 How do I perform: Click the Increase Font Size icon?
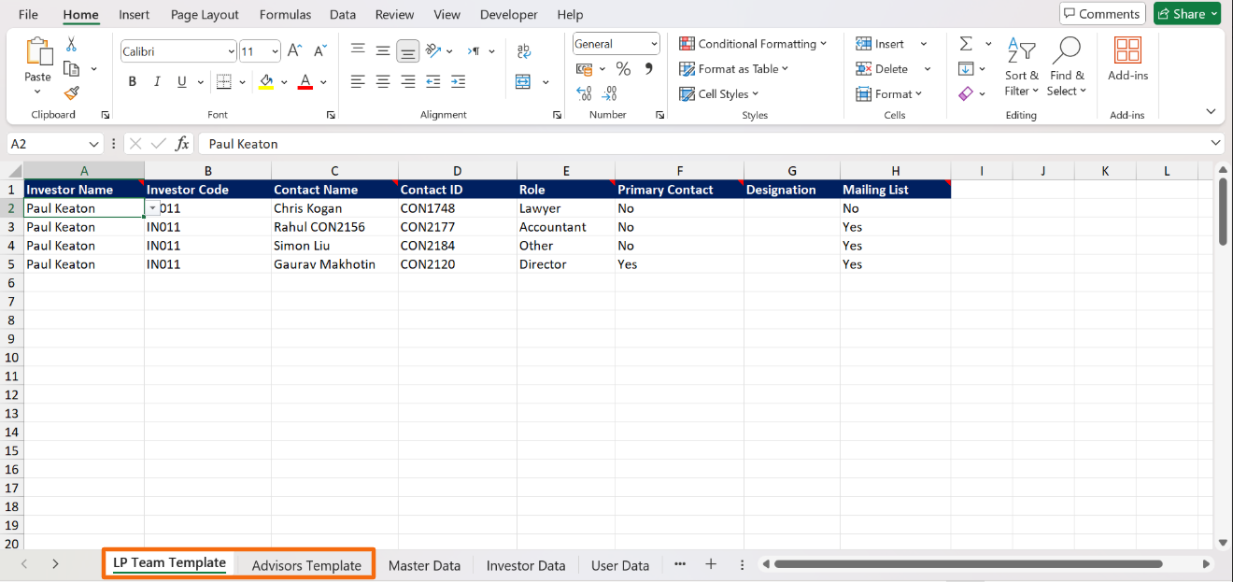295,51
